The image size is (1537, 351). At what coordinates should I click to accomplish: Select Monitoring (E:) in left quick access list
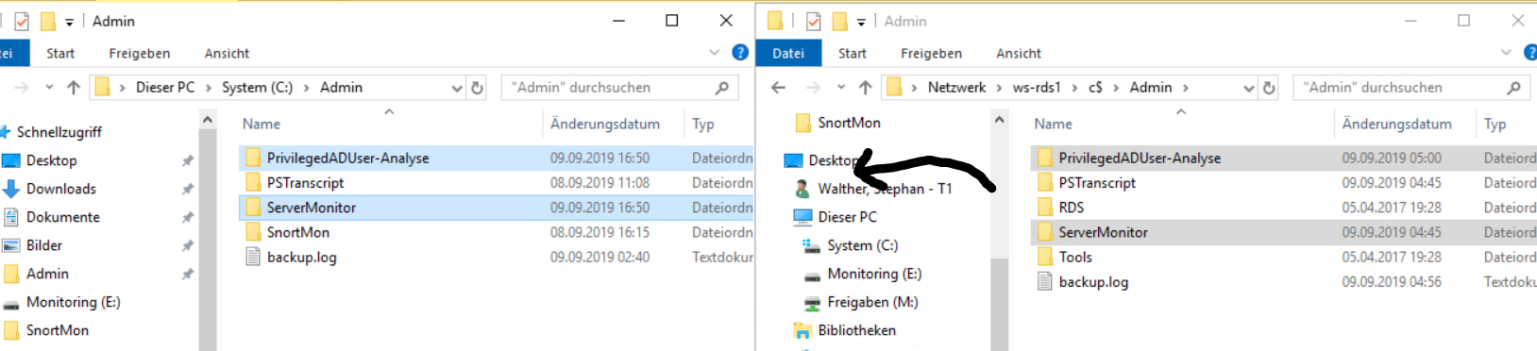point(73,302)
